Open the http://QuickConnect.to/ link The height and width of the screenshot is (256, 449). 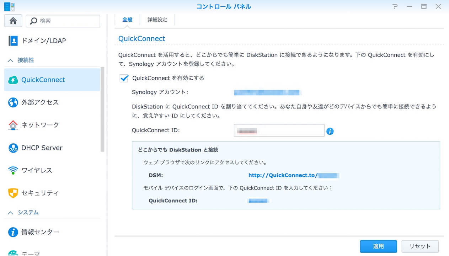pos(294,175)
